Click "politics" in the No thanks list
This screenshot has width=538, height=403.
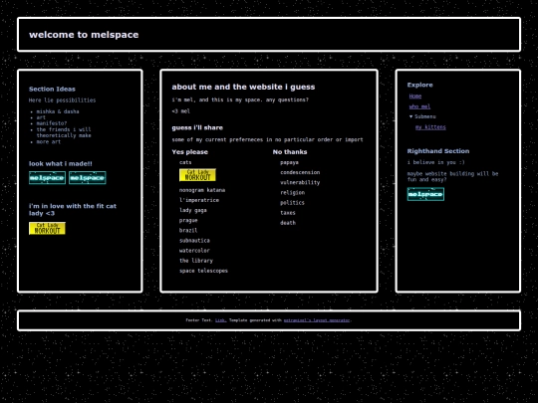[292, 203]
